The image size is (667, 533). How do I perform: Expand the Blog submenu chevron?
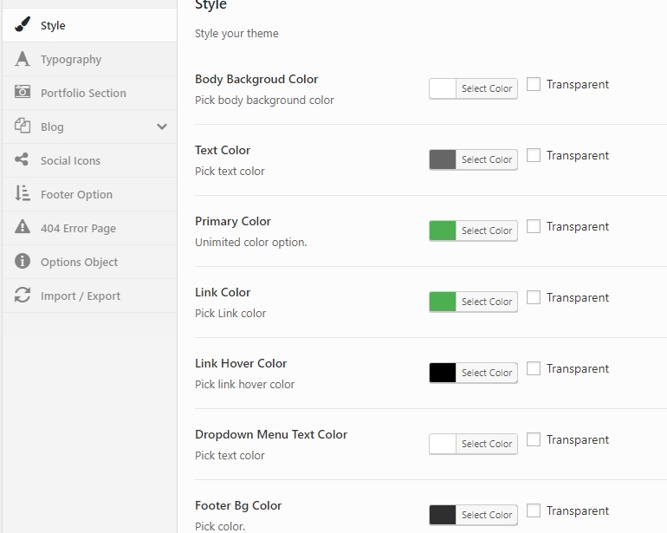162,127
